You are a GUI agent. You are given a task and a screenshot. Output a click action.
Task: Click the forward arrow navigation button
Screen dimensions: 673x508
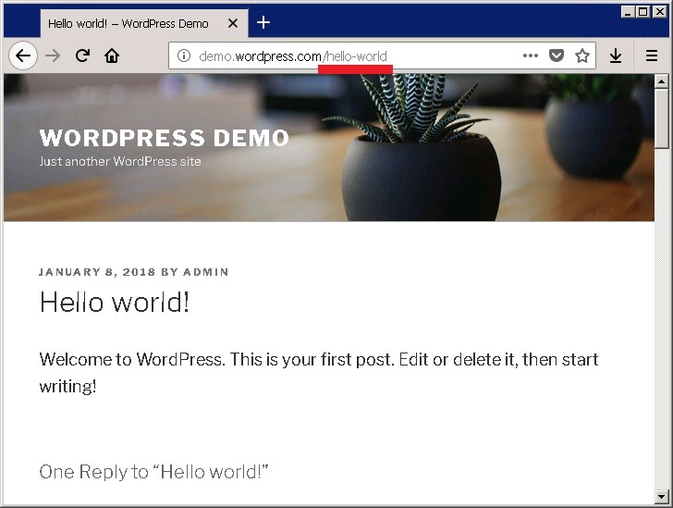[53, 56]
